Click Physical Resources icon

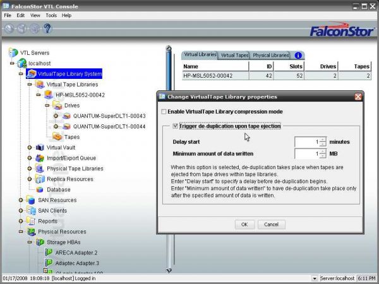coord(32,232)
